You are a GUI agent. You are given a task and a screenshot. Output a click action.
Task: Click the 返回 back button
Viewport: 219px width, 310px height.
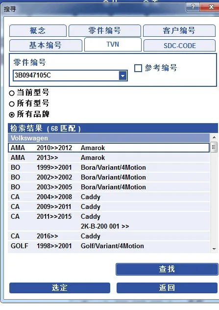click(x=167, y=288)
